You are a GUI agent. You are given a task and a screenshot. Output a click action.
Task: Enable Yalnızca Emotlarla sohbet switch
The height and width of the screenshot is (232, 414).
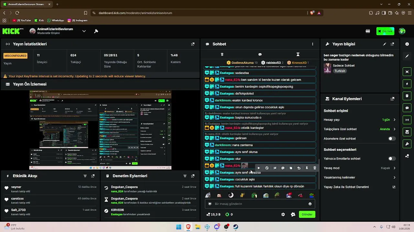click(x=391, y=159)
